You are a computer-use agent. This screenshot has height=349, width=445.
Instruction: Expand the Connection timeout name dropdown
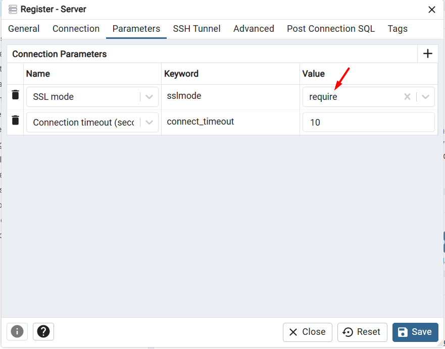(149, 122)
